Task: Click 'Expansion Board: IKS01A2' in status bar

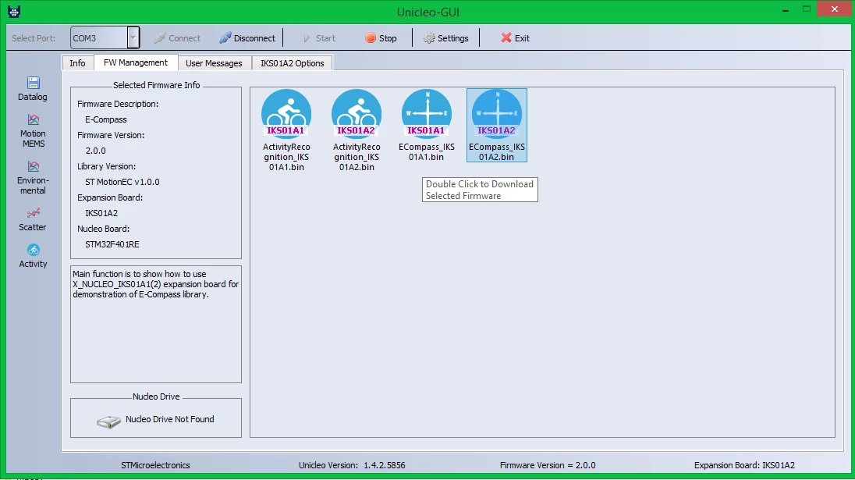Action: click(x=744, y=465)
